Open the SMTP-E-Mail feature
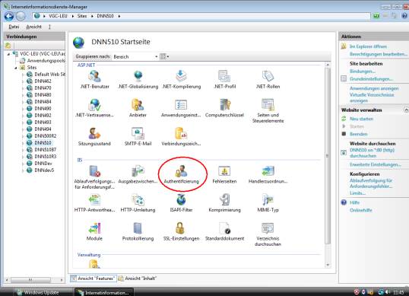This screenshot has width=409, height=296. coord(138,137)
